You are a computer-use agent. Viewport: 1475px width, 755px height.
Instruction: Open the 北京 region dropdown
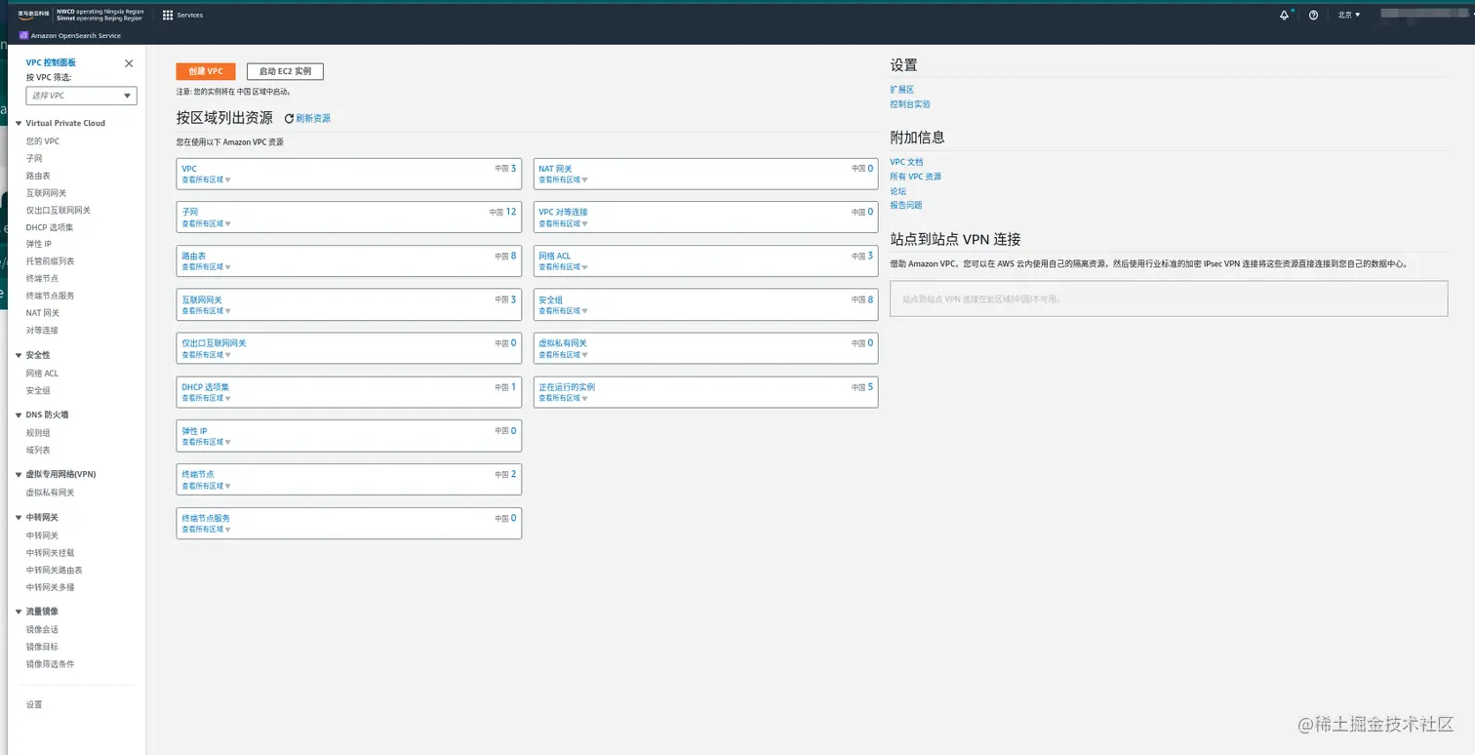click(1349, 15)
